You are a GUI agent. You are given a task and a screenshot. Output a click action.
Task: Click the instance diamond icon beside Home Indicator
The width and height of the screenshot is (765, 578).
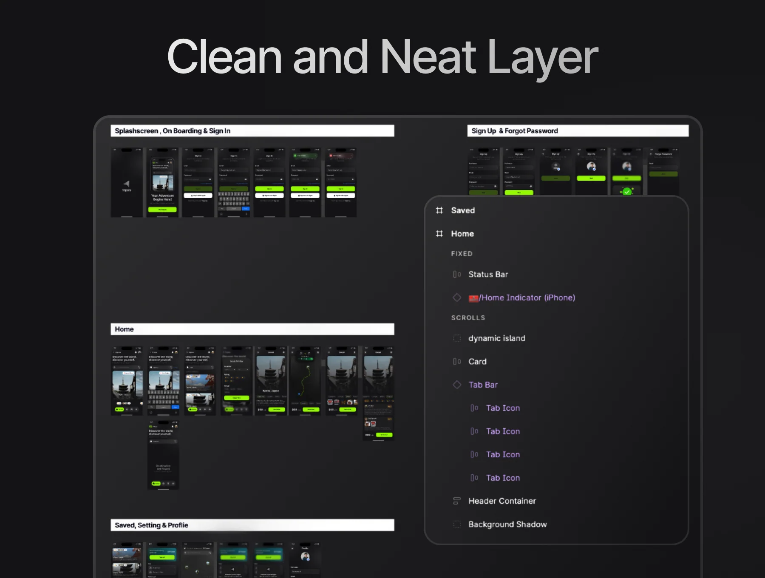[457, 297]
